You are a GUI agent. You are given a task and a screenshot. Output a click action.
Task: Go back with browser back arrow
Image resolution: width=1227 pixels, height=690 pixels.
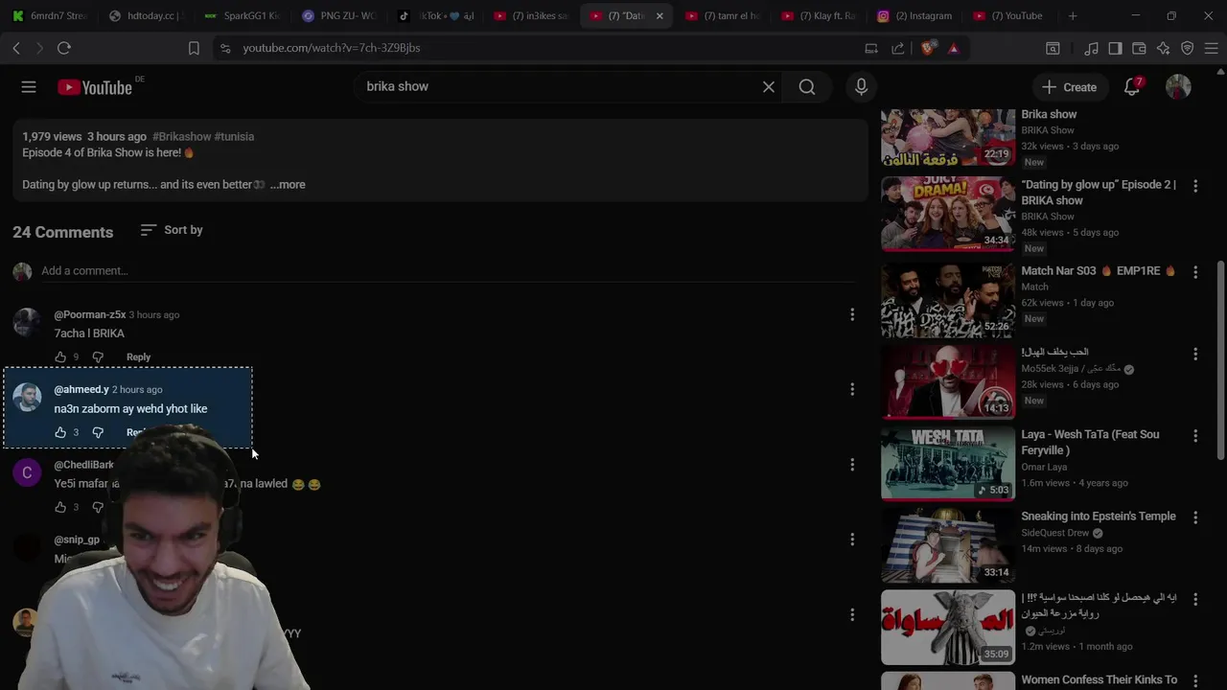click(16, 48)
